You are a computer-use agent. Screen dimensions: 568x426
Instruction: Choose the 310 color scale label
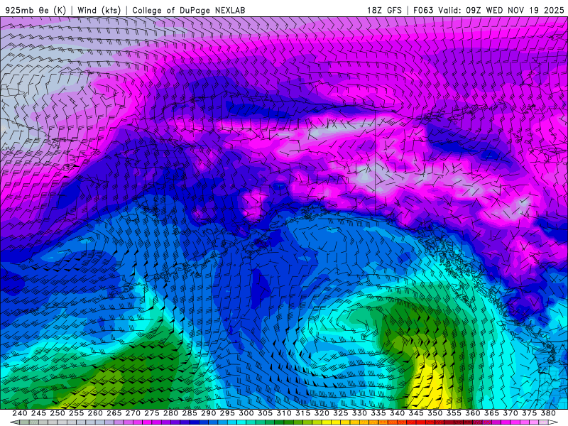click(283, 413)
